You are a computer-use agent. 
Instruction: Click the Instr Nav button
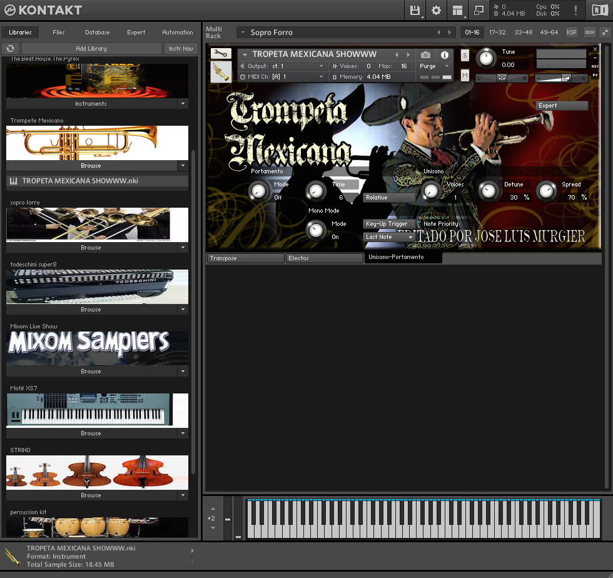tap(181, 49)
